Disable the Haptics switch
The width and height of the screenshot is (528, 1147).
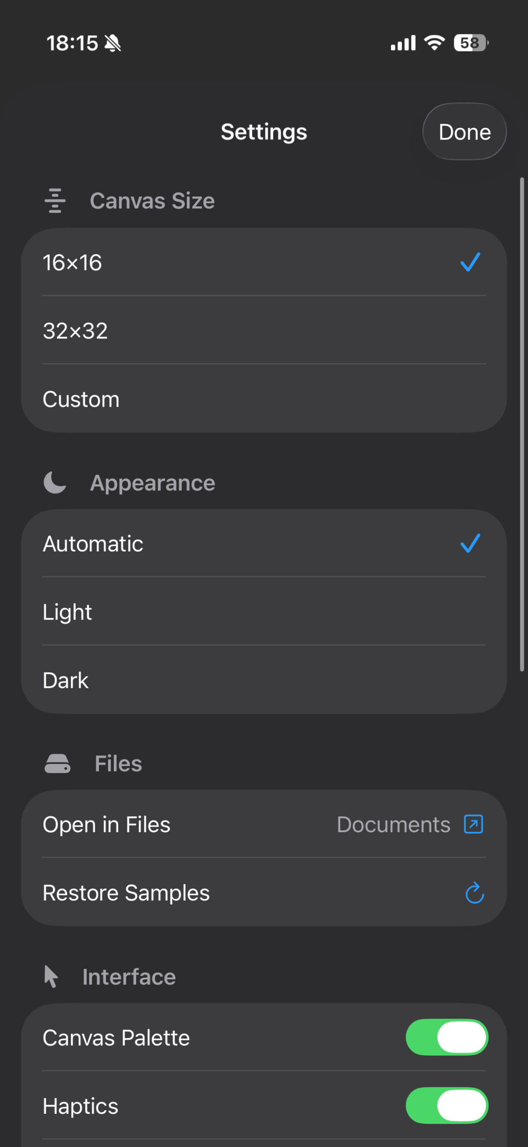(447, 1105)
